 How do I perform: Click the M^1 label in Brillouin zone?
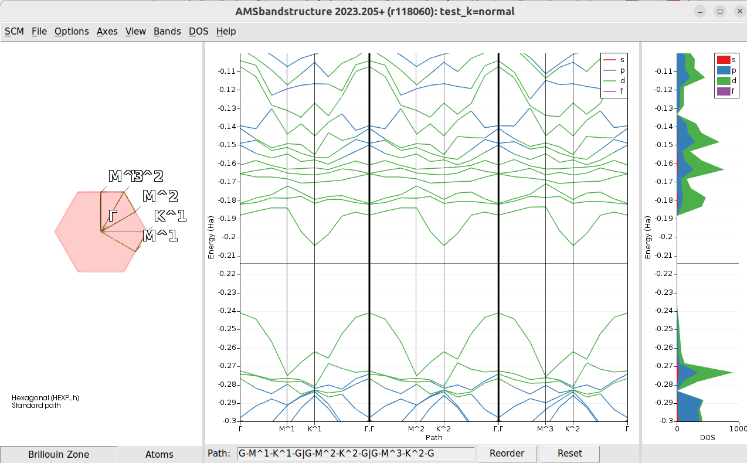coord(160,236)
